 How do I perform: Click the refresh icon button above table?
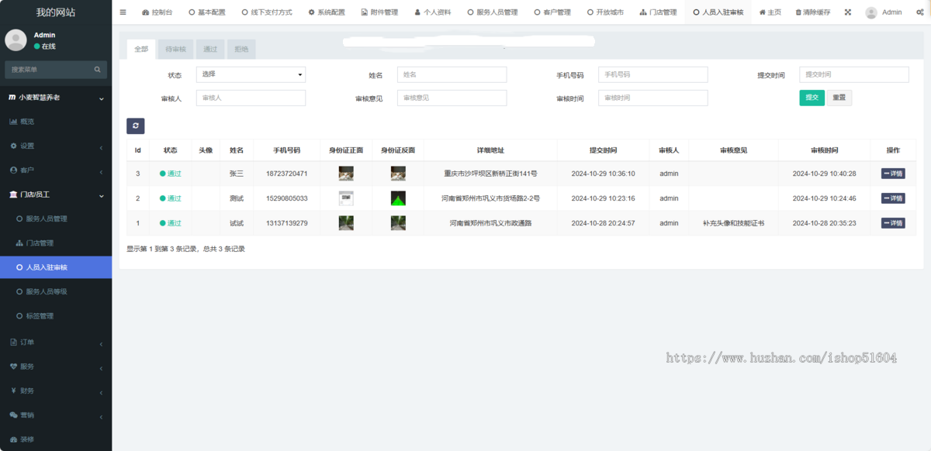(136, 126)
